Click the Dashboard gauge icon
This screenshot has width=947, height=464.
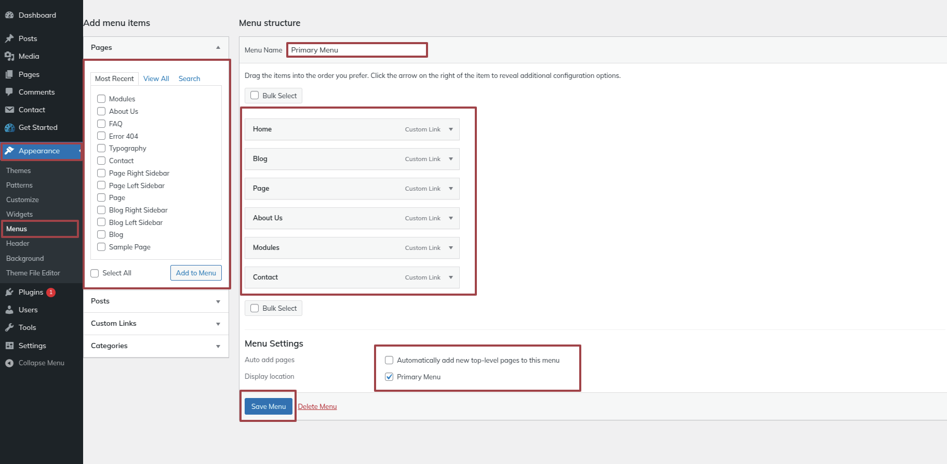click(x=9, y=15)
